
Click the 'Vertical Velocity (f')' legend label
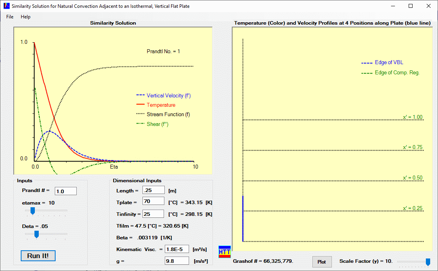(169, 95)
